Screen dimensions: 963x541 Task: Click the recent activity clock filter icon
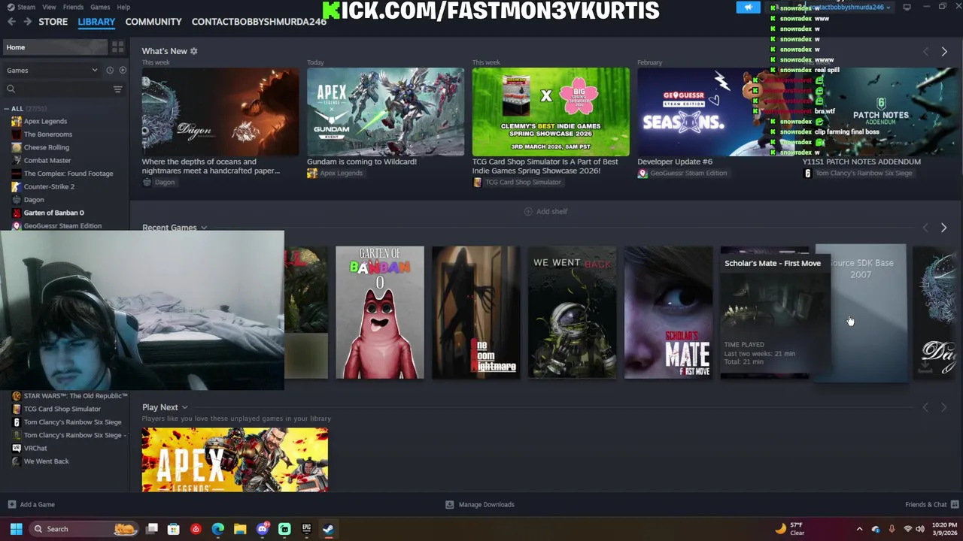coord(109,71)
